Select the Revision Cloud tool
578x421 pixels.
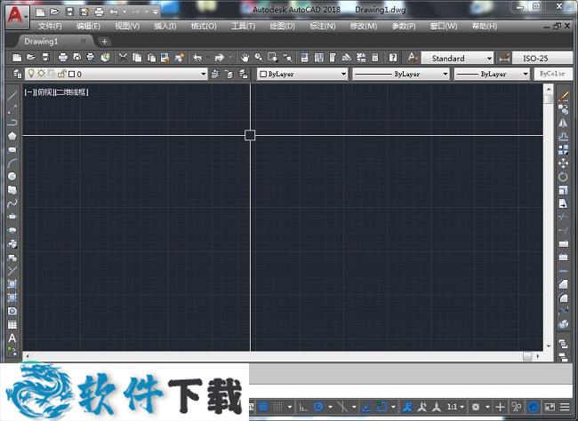[x=12, y=190]
